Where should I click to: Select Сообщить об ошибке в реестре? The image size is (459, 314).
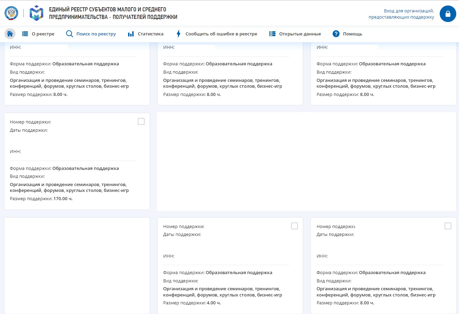[221, 34]
